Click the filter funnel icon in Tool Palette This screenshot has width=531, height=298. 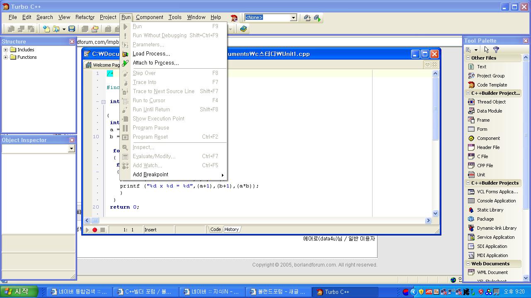[496, 50]
